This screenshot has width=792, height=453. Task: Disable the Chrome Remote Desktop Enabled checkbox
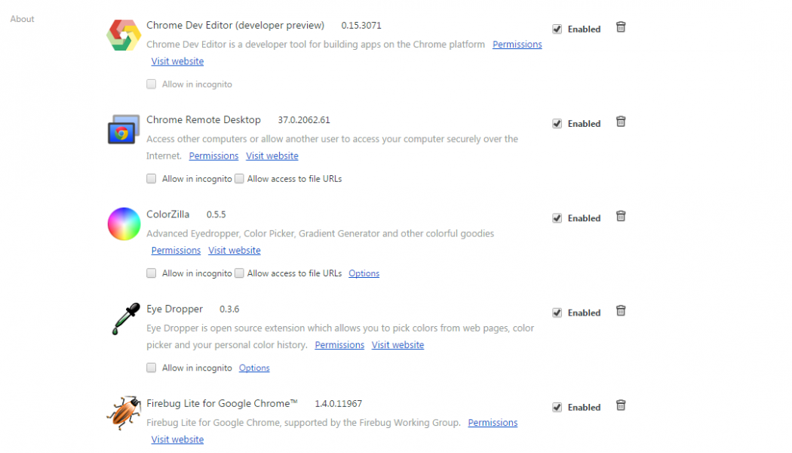[x=557, y=124]
